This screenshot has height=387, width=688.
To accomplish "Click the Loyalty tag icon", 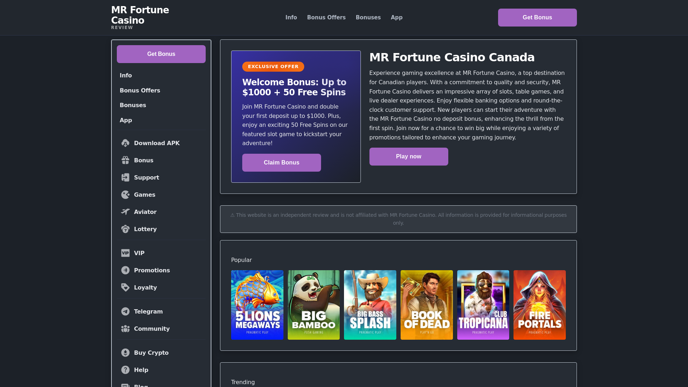I will click(125, 288).
